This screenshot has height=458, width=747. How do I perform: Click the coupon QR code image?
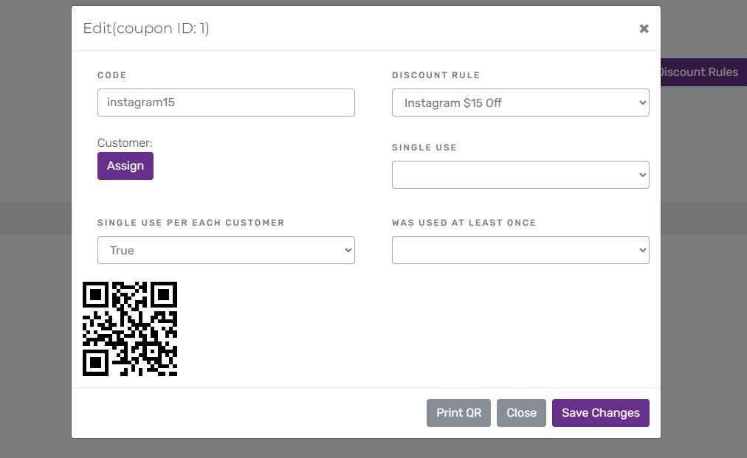(x=130, y=328)
